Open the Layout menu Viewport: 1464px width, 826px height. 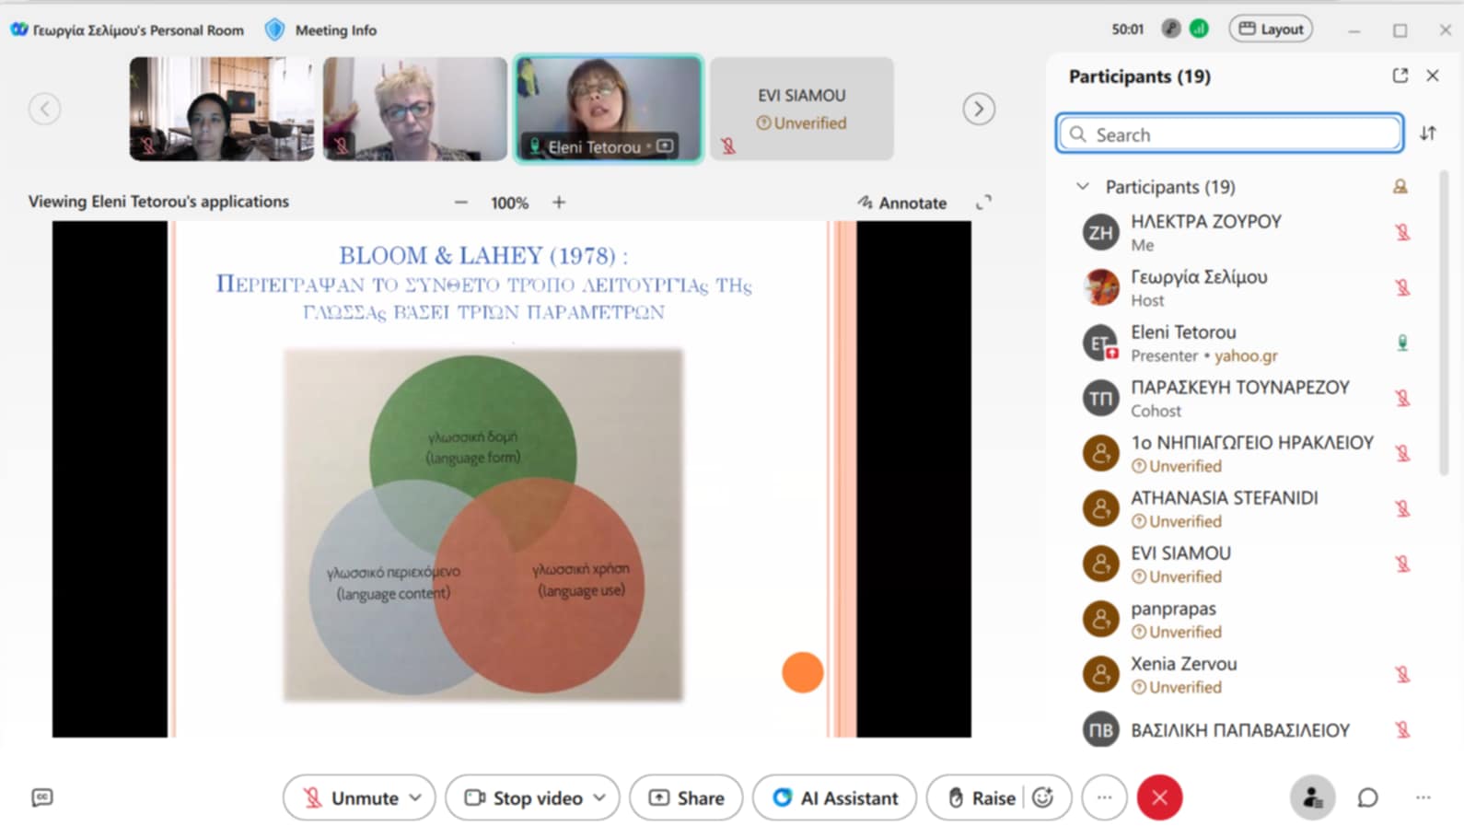click(x=1271, y=29)
